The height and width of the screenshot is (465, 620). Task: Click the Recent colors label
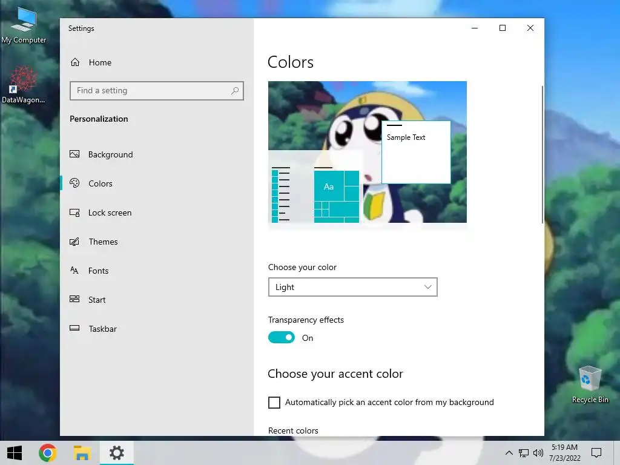click(x=293, y=430)
